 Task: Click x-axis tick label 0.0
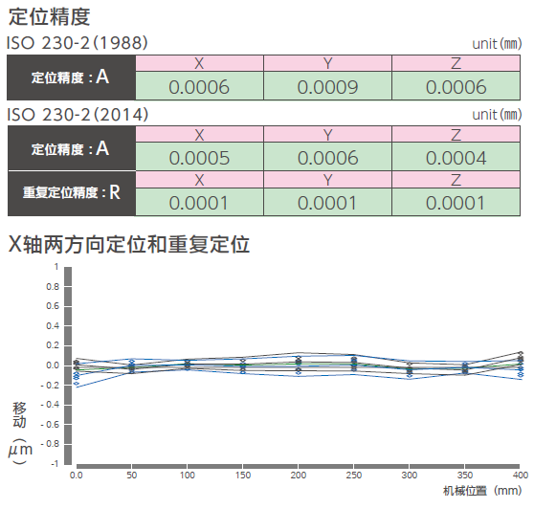click(x=77, y=476)
